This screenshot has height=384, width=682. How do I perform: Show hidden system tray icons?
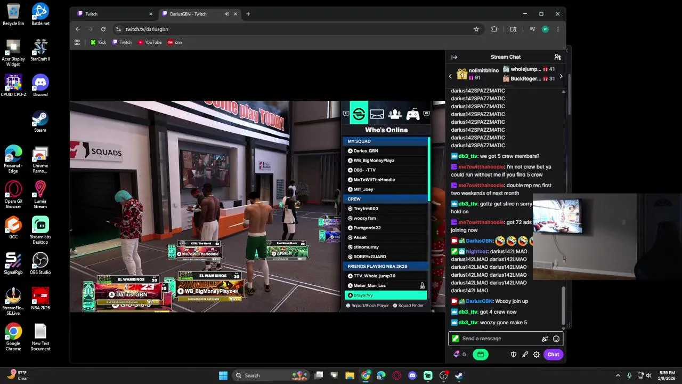click(x=618, y=375)
